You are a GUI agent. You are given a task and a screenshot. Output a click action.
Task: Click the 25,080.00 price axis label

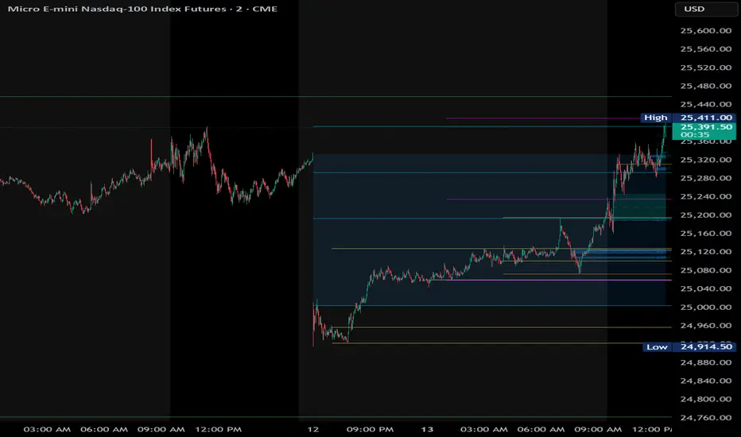[705, 270]
